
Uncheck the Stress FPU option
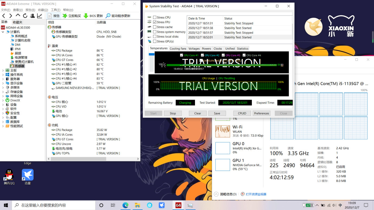pos(155,22)
